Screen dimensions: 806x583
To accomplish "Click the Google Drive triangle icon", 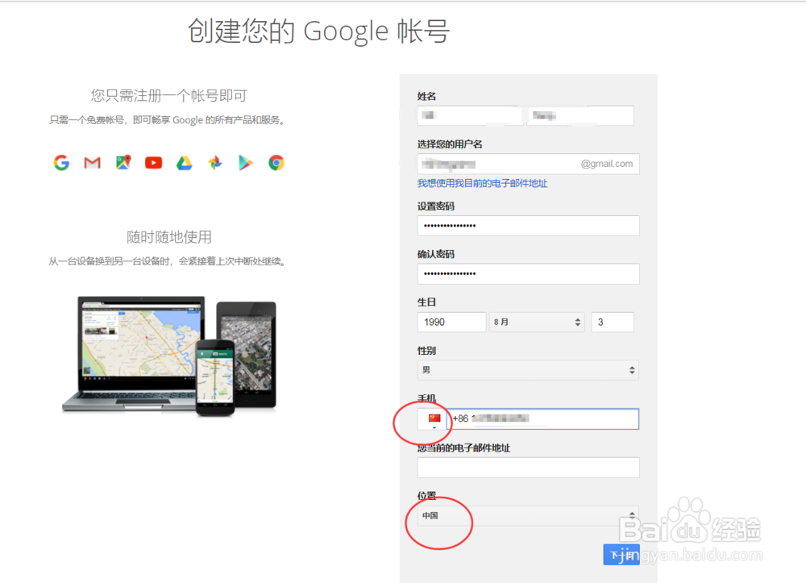I will click(x=184, y=163).
